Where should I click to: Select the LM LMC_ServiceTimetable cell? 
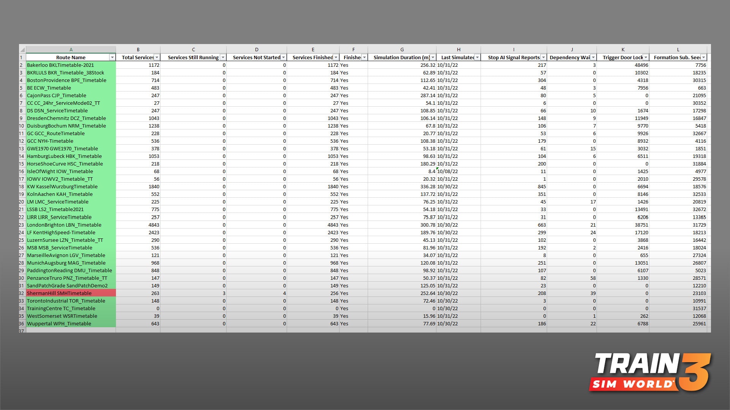pos(71,202)
